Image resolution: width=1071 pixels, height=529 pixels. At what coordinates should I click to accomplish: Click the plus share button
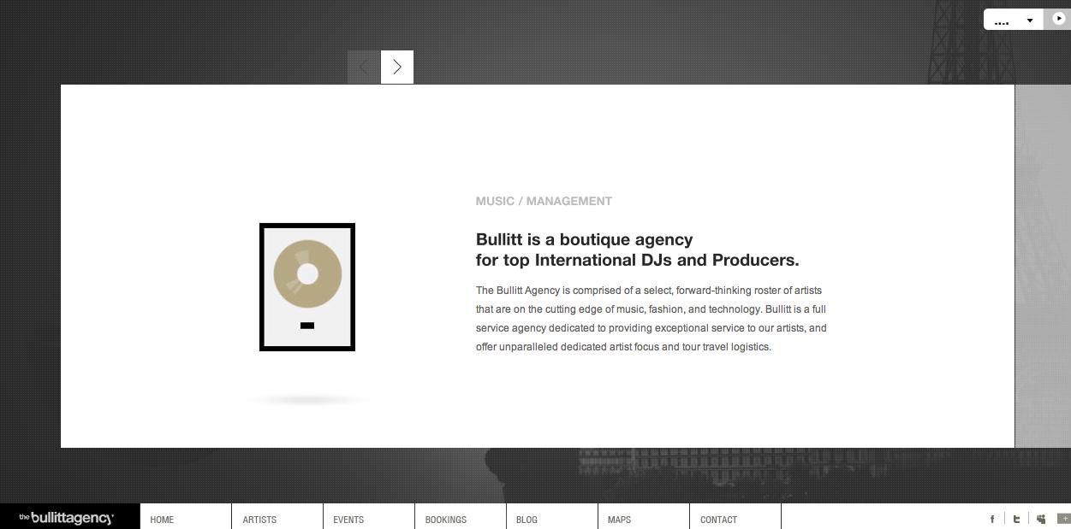(1063, 519)
